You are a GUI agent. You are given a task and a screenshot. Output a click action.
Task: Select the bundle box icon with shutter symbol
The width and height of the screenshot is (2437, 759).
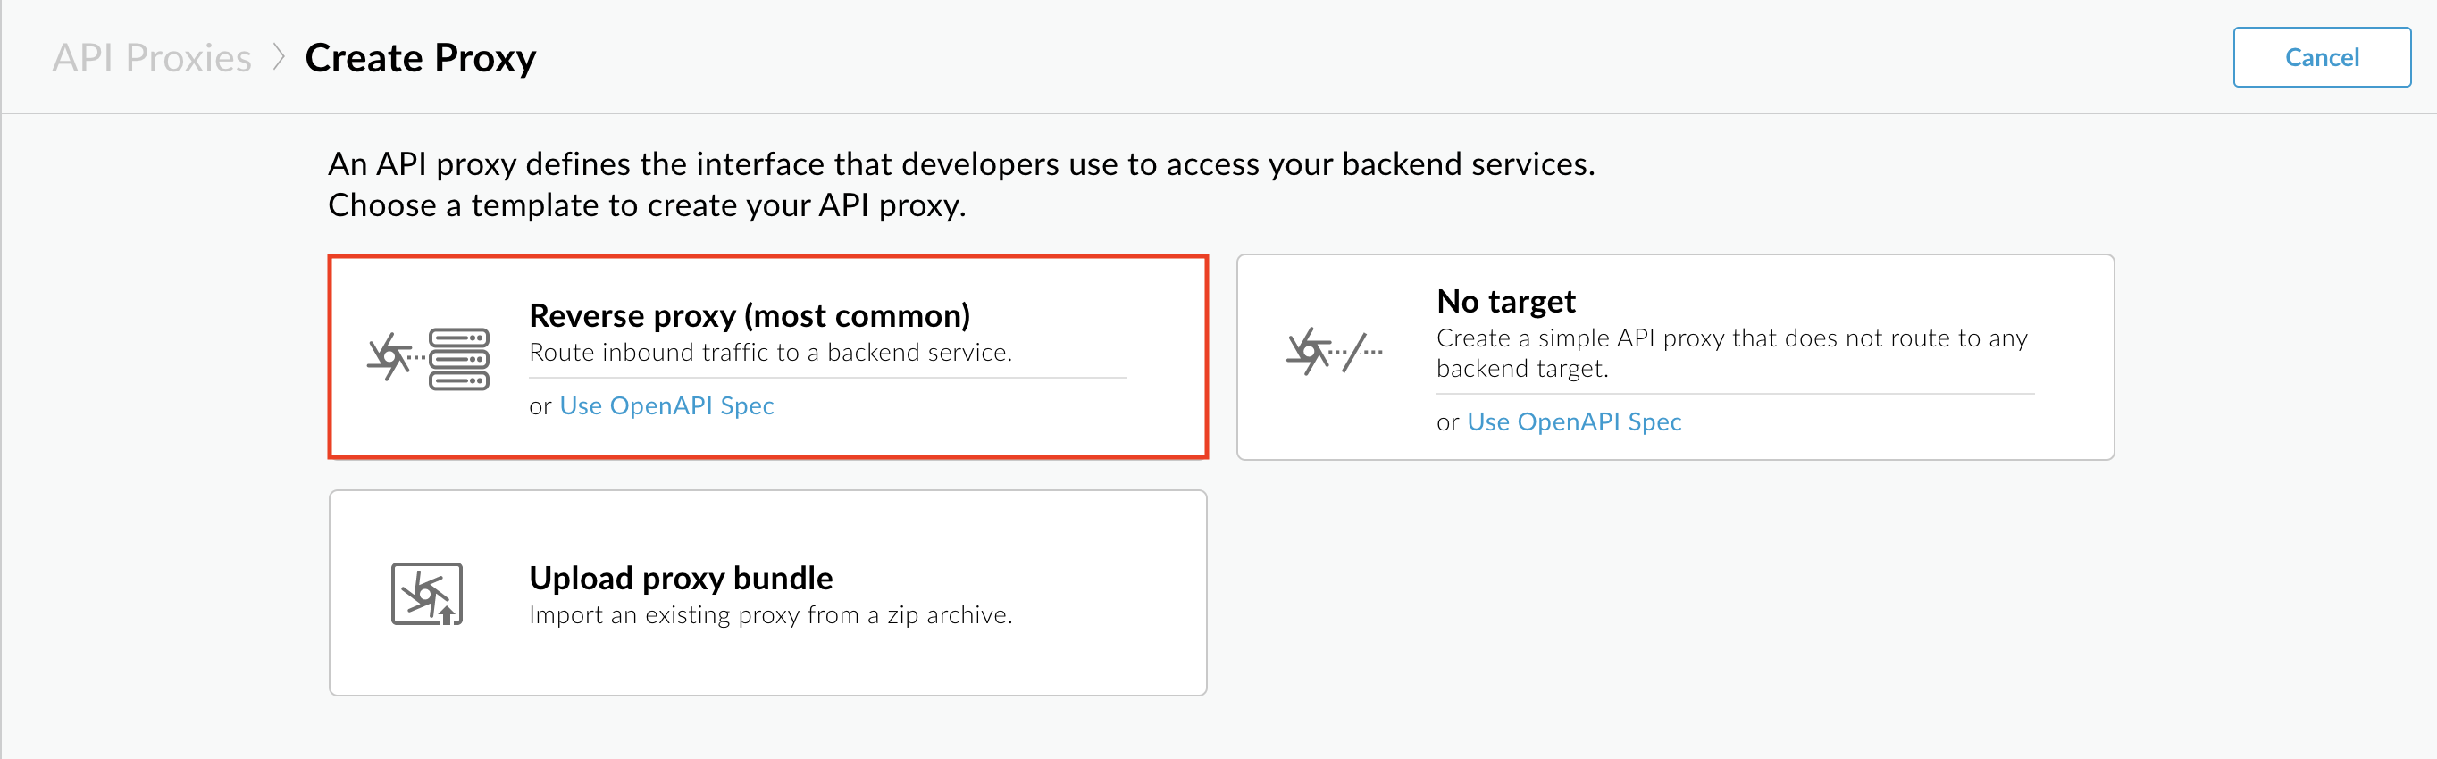pos(426,593)
